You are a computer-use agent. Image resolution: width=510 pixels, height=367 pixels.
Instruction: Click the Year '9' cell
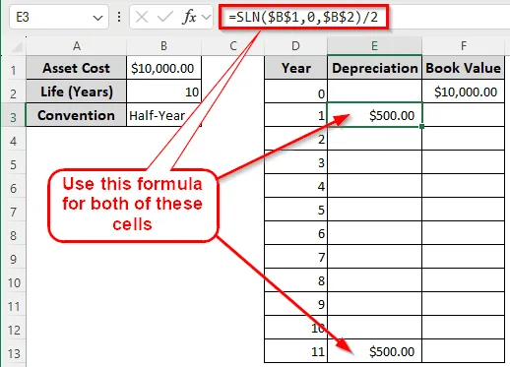pos(295,304)
